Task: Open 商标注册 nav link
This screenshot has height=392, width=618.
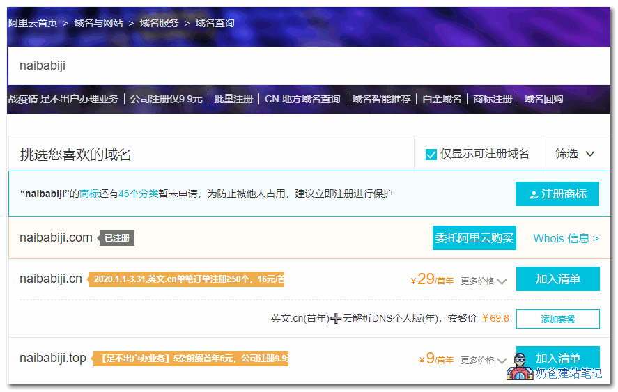Action: click(x=493, y=99)
